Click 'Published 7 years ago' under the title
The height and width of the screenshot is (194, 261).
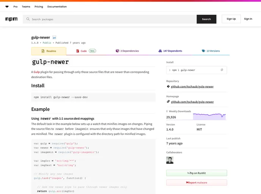pos(71,43)
